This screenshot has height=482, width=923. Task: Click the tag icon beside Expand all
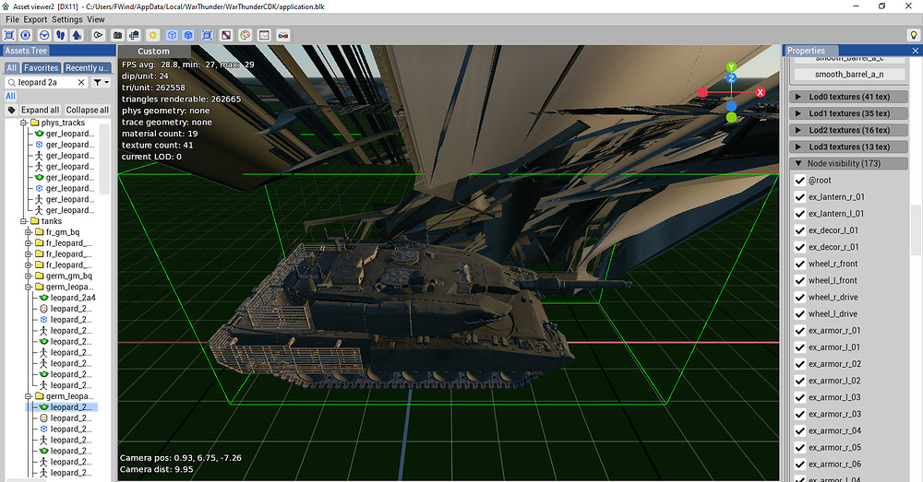tap(12, 110)
